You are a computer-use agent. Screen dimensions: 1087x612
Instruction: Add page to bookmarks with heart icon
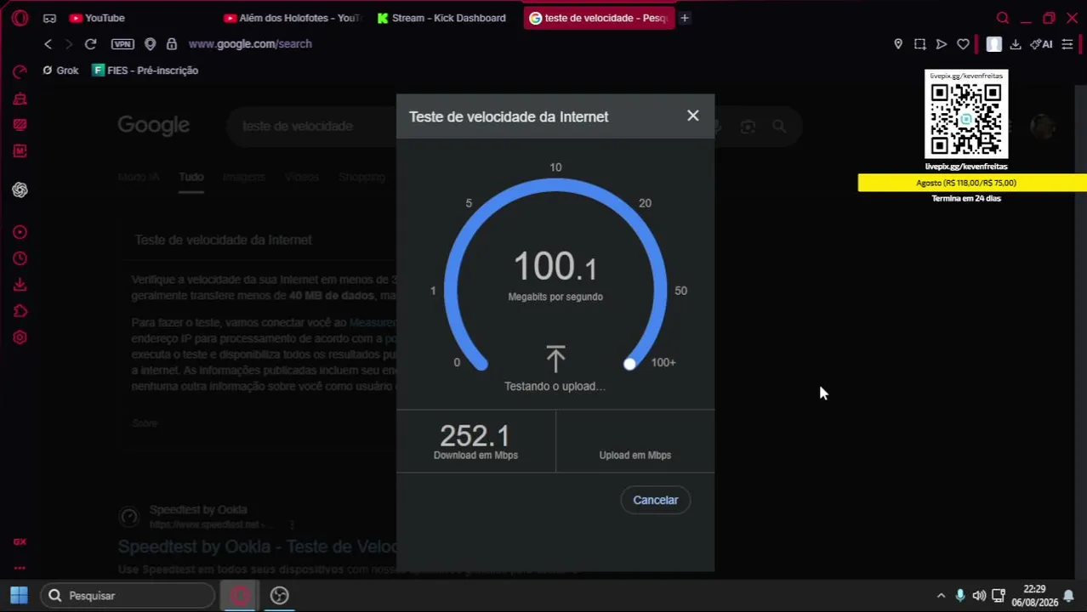point(963,44)
